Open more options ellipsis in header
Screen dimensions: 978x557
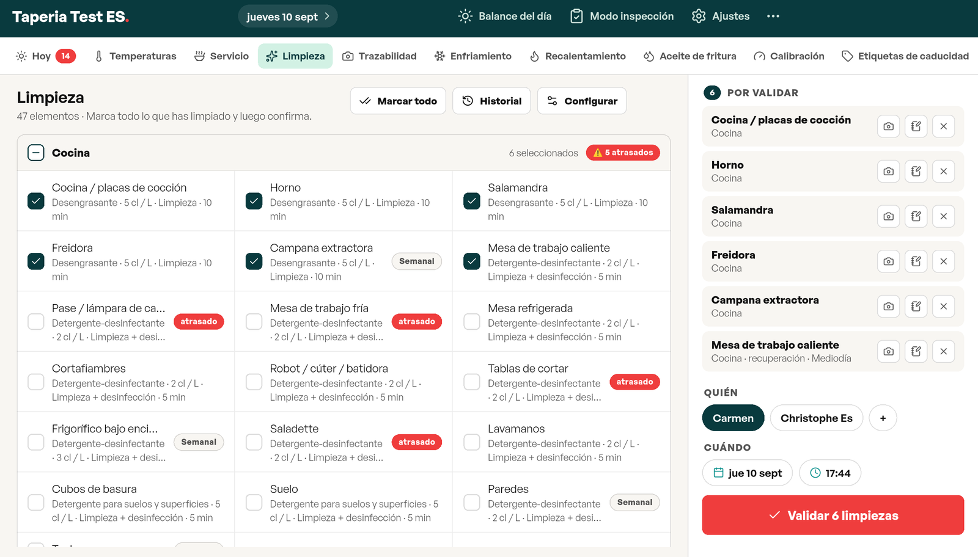tap(773, 16)
